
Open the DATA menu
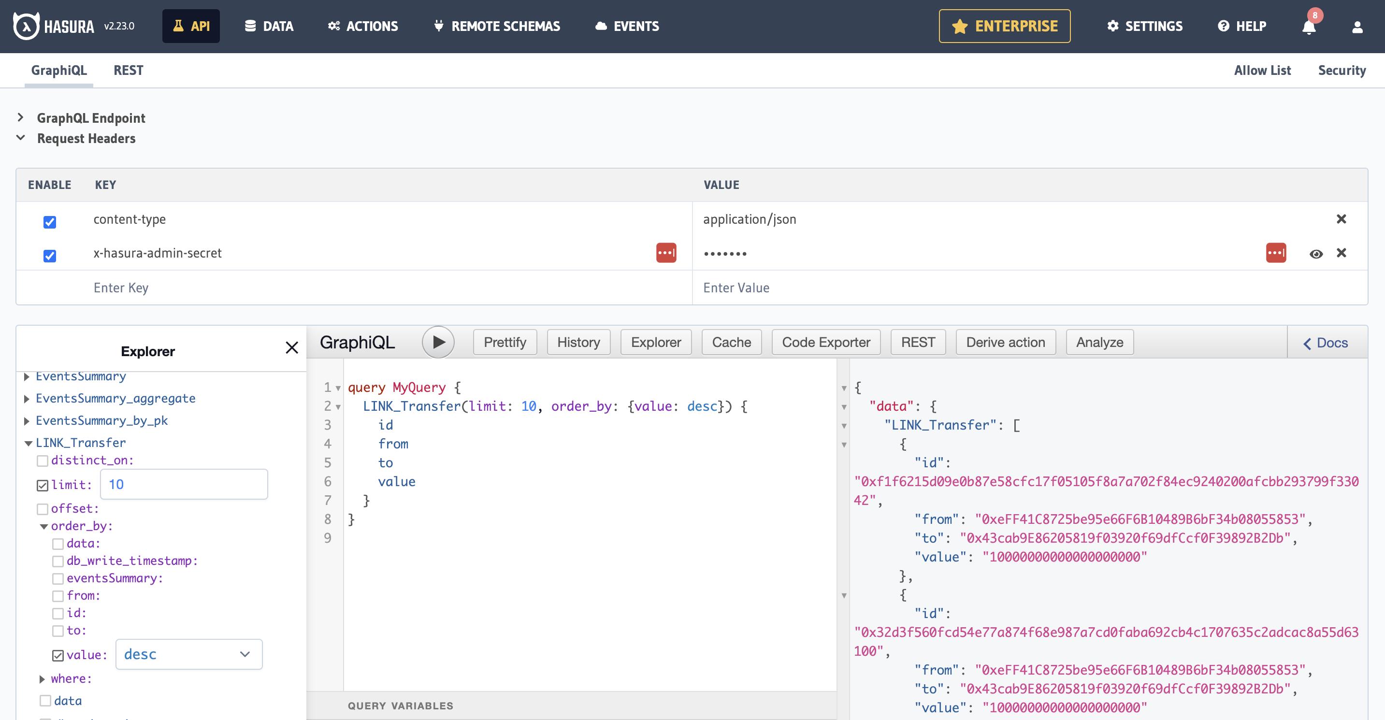pyautogui.click(x=269, y=26)
